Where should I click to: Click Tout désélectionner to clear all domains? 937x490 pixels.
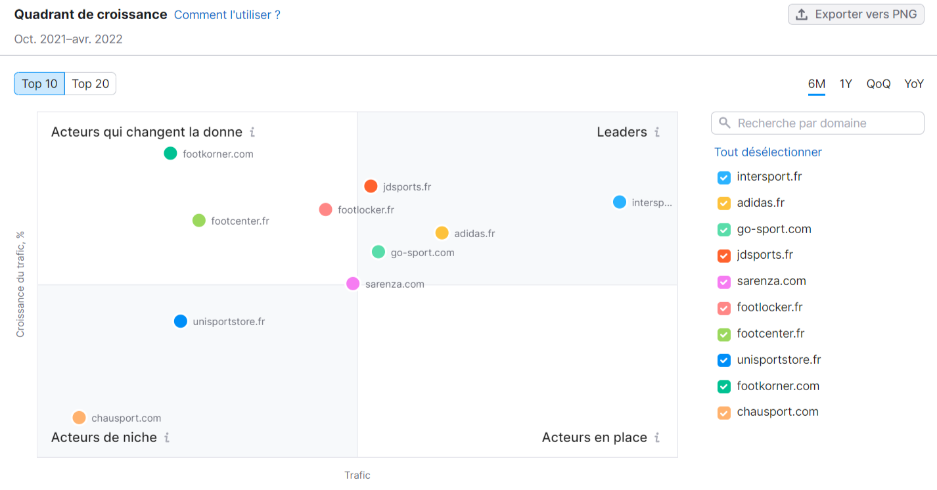click(x=767, y=152)
